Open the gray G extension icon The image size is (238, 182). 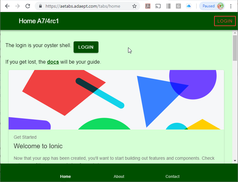coord(178,6)
